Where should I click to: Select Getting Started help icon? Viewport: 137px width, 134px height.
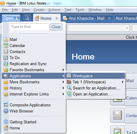tap(6, 122)
